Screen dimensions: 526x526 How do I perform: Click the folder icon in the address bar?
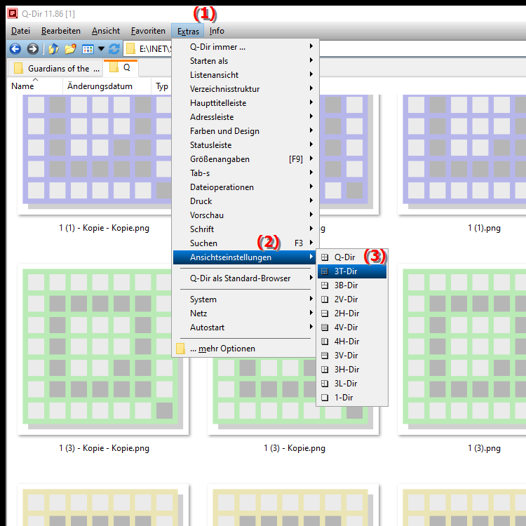(x=130, y=49)
